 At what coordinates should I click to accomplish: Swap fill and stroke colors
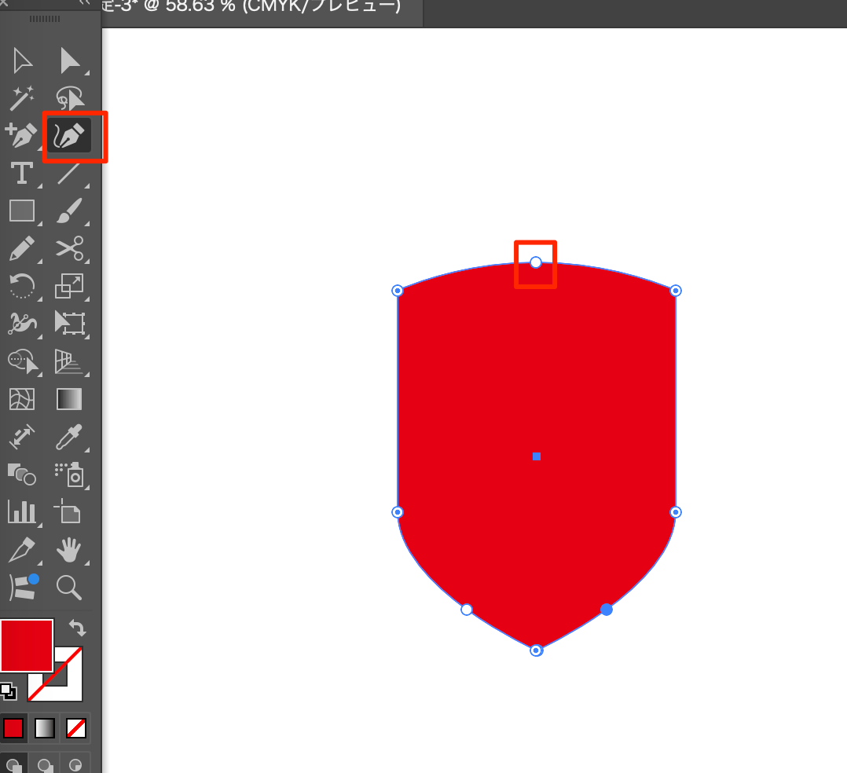(77, 628)
